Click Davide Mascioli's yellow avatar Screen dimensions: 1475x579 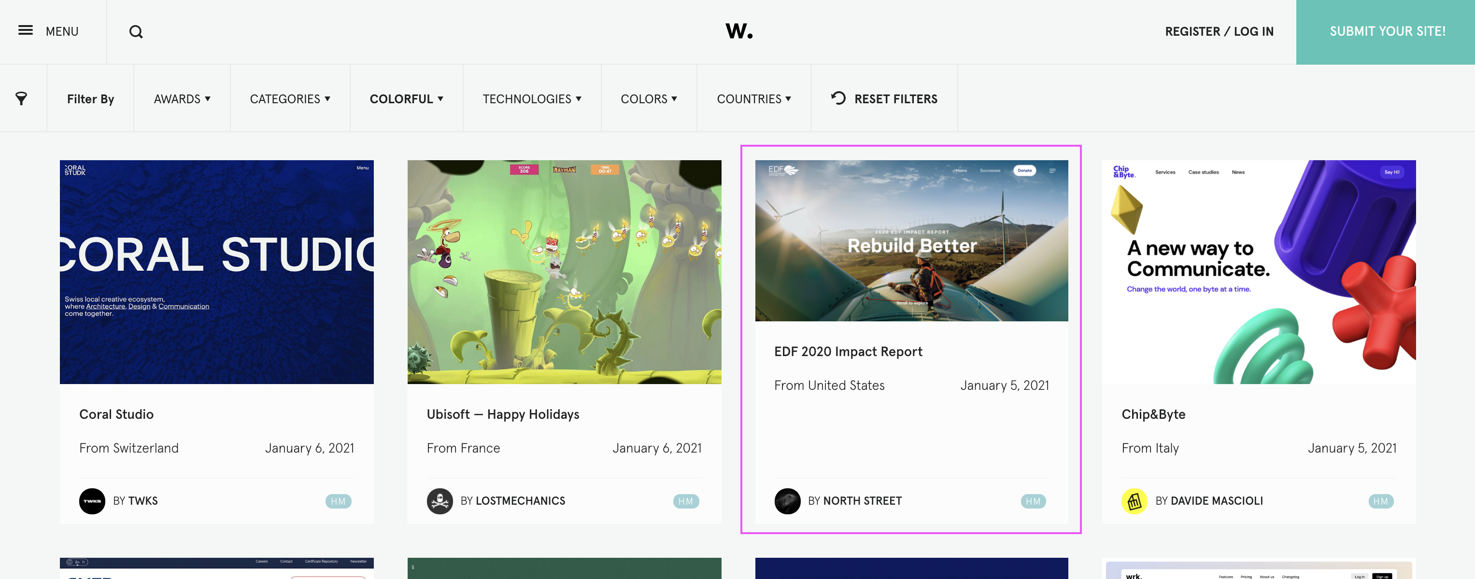[1134, 501]
